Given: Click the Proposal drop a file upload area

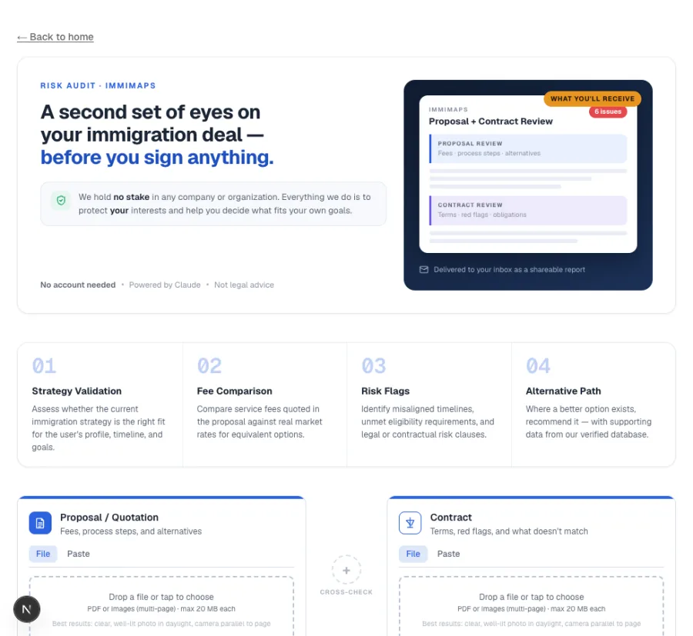Looking at the screenshot, I should click(x=162, y=607).
